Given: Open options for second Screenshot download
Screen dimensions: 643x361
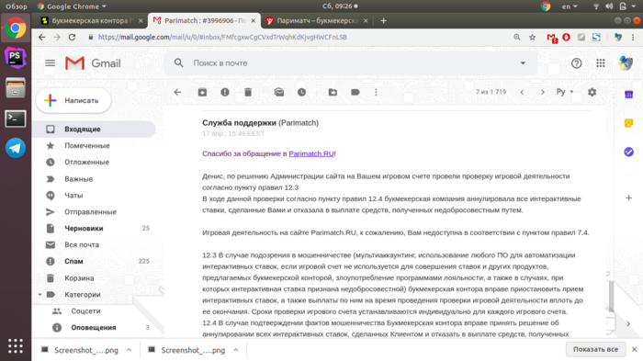Looking at the screenshot, I should pyautogui.click(x=236, y=350).
